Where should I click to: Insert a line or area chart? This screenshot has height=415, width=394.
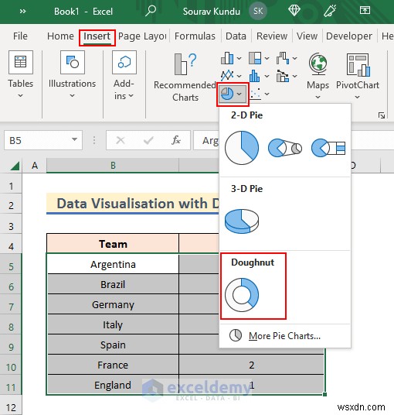[227, 76]
